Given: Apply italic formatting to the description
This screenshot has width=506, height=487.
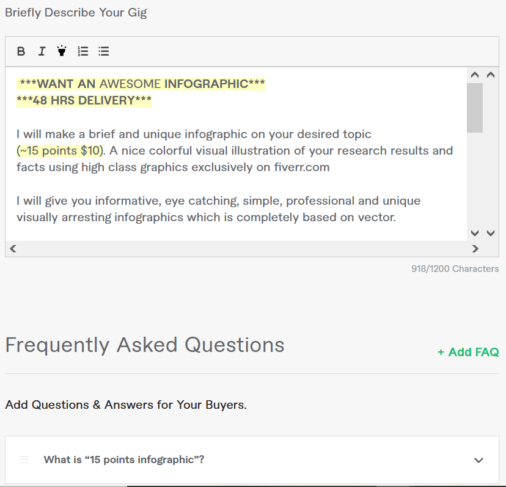Looking at the screenshot, I should [42, 51].
